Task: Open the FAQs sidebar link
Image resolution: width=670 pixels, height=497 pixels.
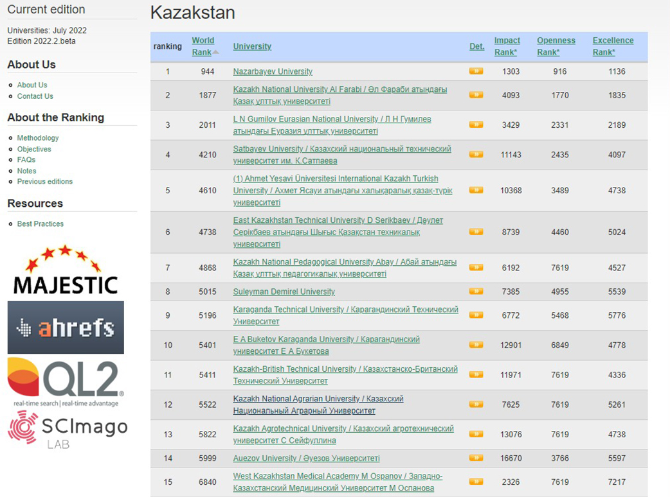Action: (26, 160)
